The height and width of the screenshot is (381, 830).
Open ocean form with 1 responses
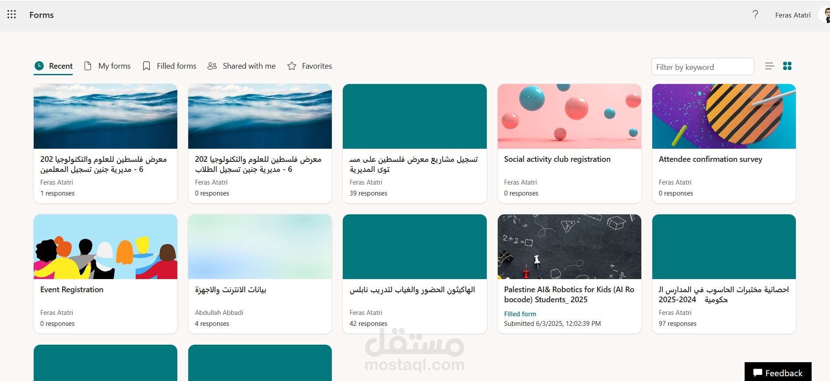[x=106, y=143]
